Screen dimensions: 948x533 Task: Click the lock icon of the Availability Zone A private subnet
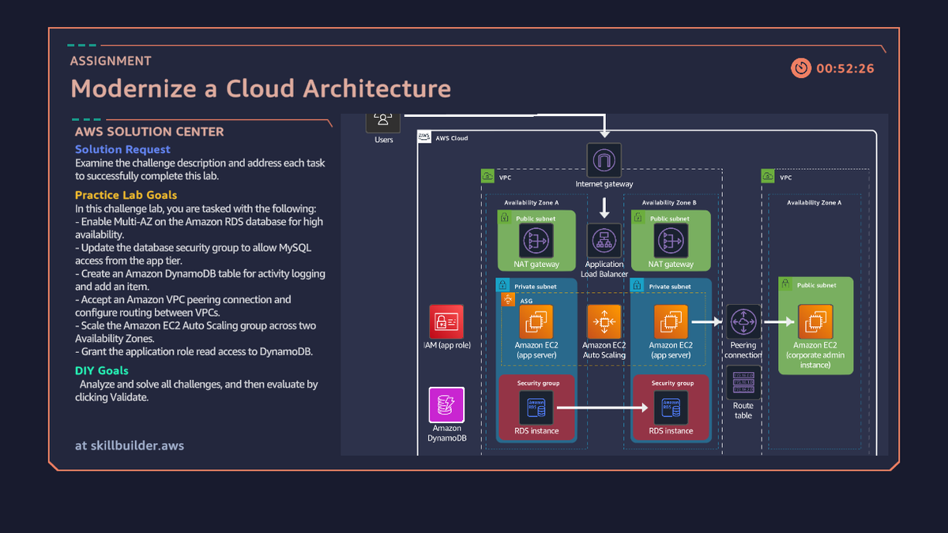(x=502, y=285)
